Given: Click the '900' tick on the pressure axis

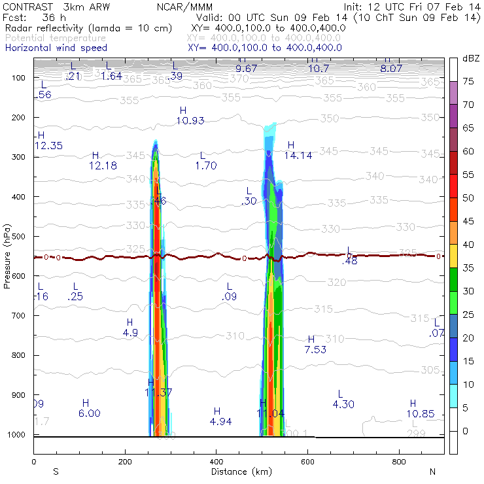Looking at the screenshot, I should pyautogui.click(x=18, y=395).
